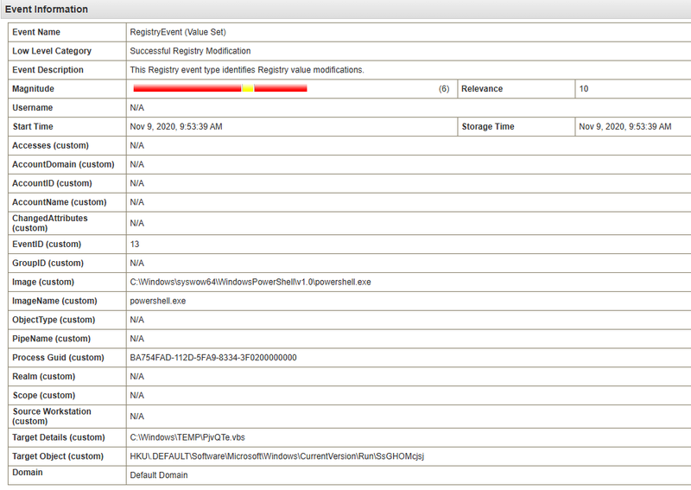The height and width of the screenshot is (490, 691).
Task: Select the RegistryEvent (Value Set) event name
Action: [x=178, y=32]
